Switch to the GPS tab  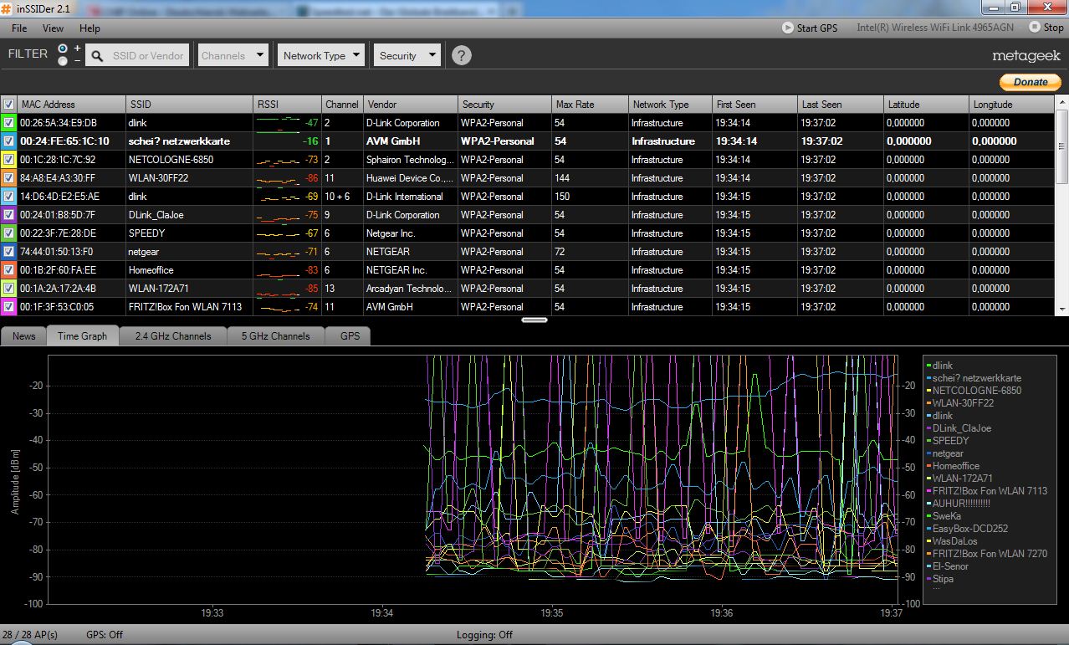click(350, 335)
